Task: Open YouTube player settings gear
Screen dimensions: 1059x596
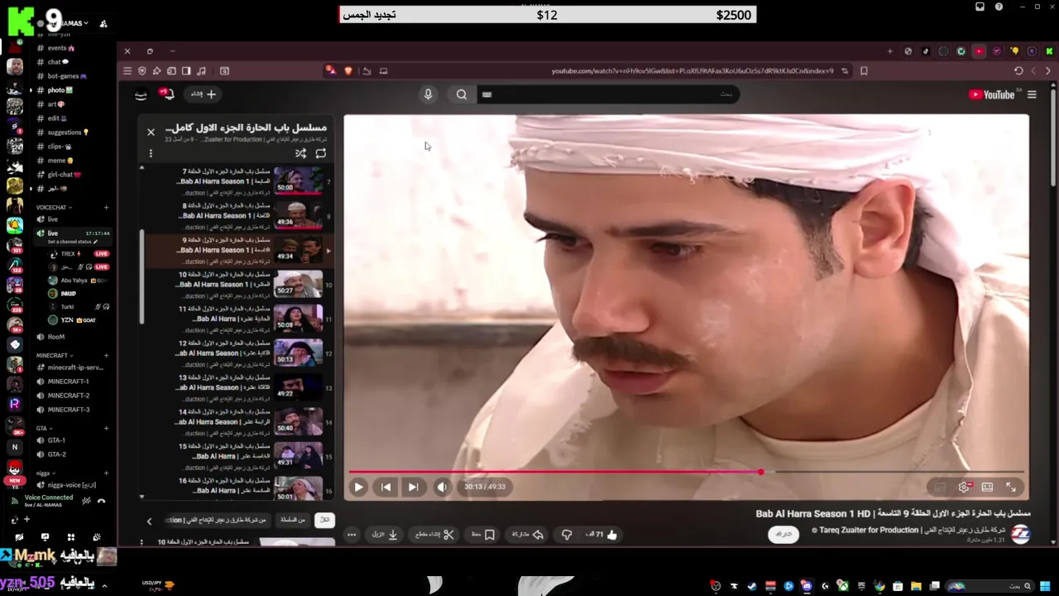Action: pyautogui.click(x=964, y=487)
